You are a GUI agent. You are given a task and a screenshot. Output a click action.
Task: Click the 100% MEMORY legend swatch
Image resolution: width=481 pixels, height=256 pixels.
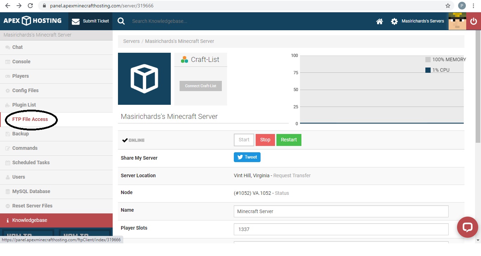(x=428, y=60)
